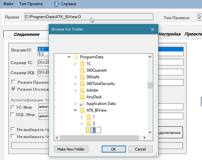Select the ProgramData folder icon

click(76, 57)
